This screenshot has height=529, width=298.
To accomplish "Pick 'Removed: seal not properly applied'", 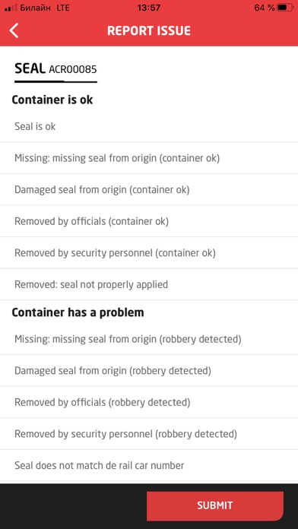I will coord(149,284).
